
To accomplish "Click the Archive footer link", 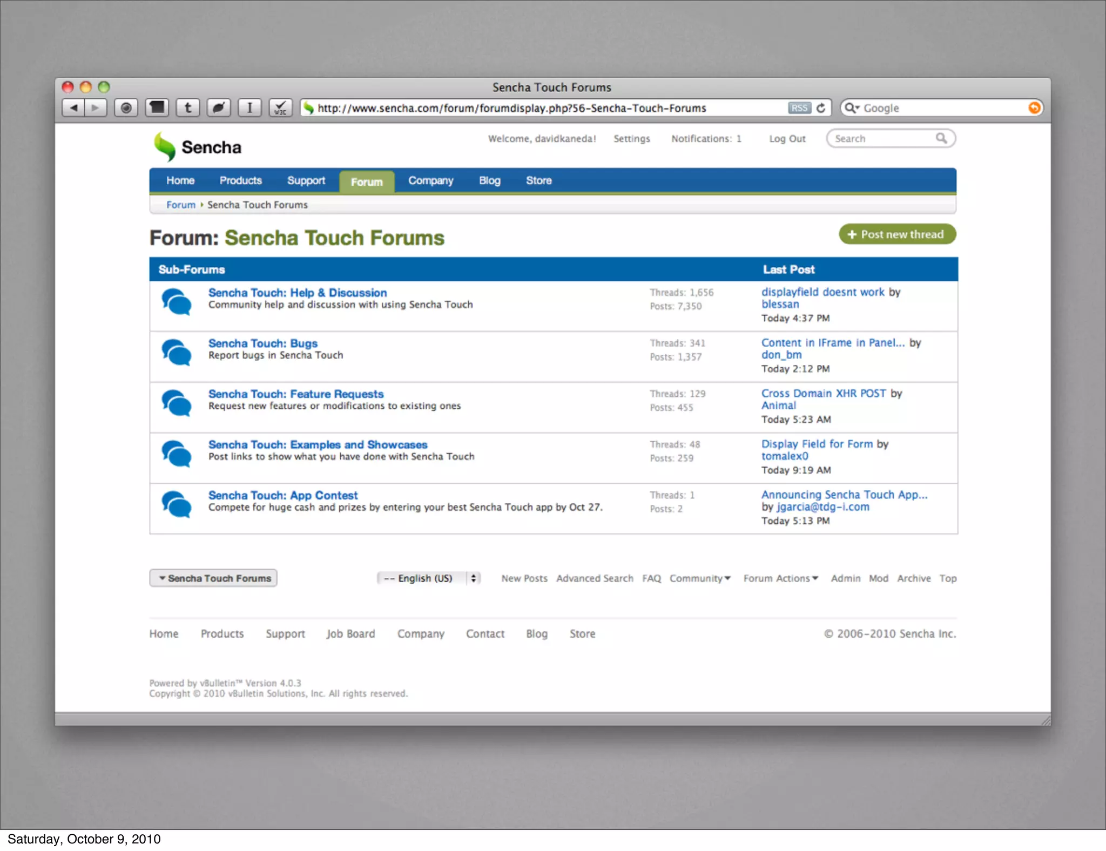I will tap(914, 578).
